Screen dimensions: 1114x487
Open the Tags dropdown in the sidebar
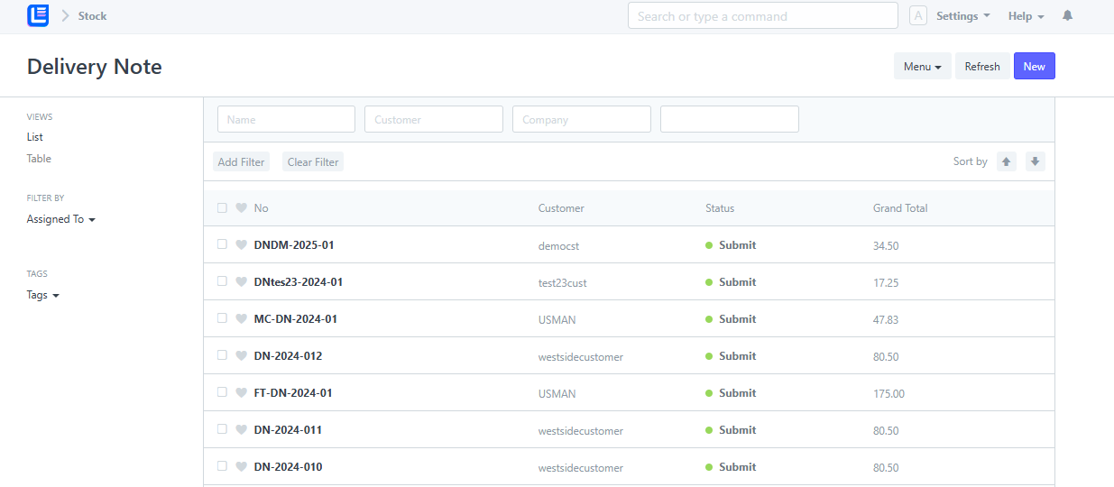42,295
